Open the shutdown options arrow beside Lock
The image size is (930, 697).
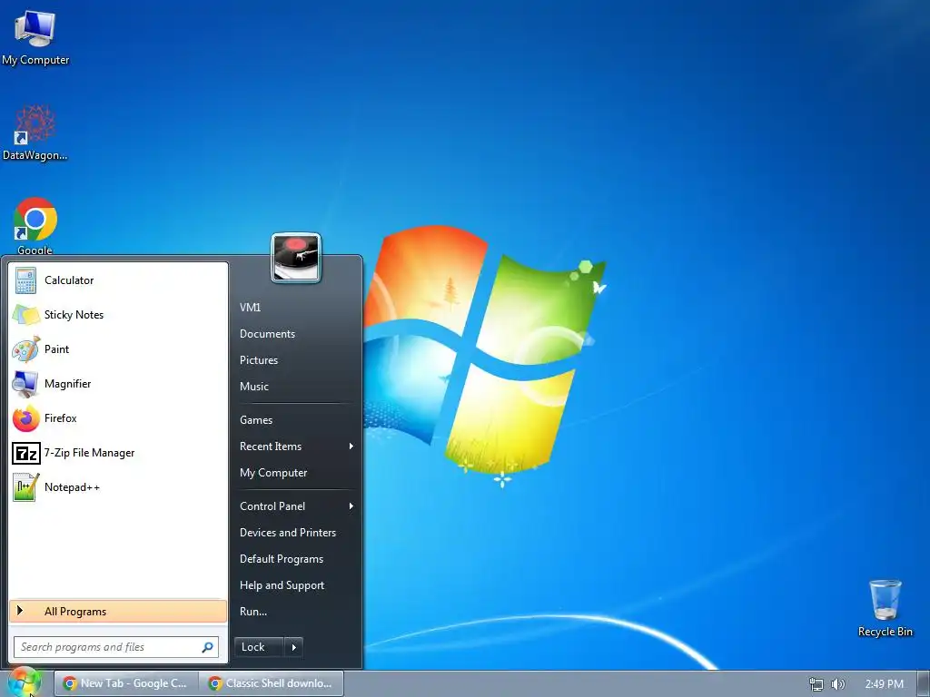[x=293, y=647]
